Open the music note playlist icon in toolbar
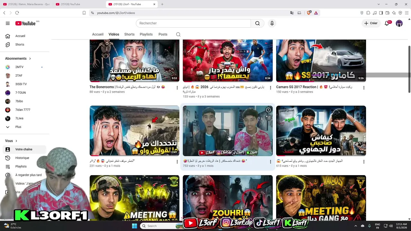This screenshot has height=231, width=411. coord(375,13)
